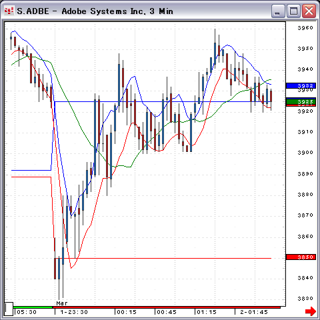The width and height of the screenshot is (320, 320).
Task: Click the 3910 price scale label
Action: coord(305,132)
